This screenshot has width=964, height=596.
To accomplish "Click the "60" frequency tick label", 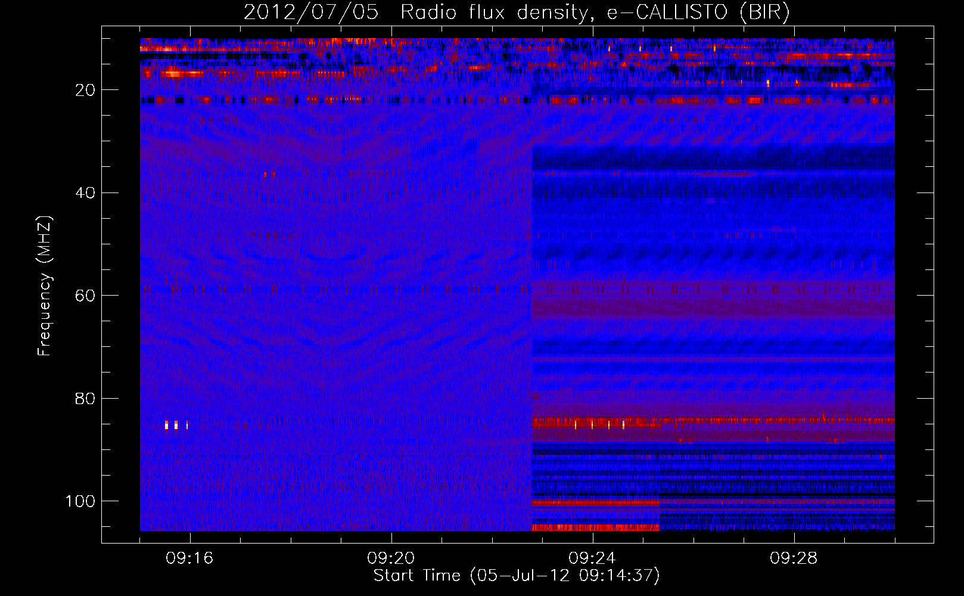I will pyautogui.click(x=86, y=296).
